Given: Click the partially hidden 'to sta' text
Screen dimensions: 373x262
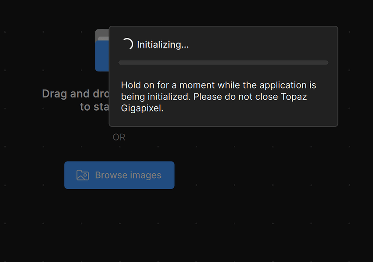Looking at the screenshot, I should [x=94, y=107].
